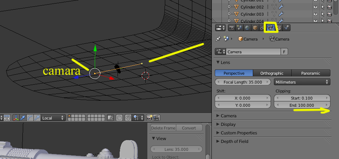The width and height of the screenshot is (339, 159).
Task: Enable the rotate manipulator arc
Action: pos(30,118)
